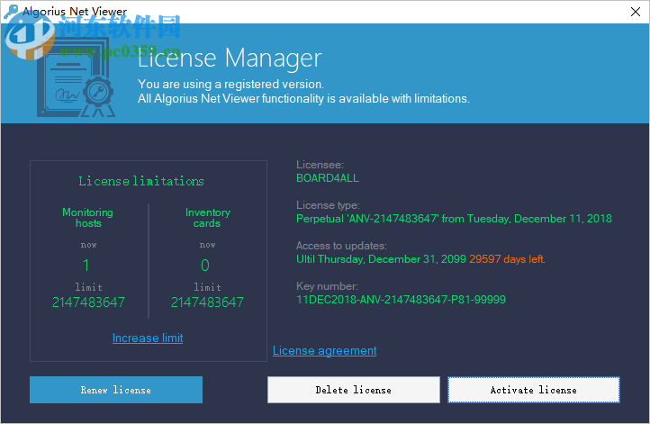Viewport: 650px width, 424px height.
Task: Click 'You are using a registered version' text
Action: [x=230, y=84]
